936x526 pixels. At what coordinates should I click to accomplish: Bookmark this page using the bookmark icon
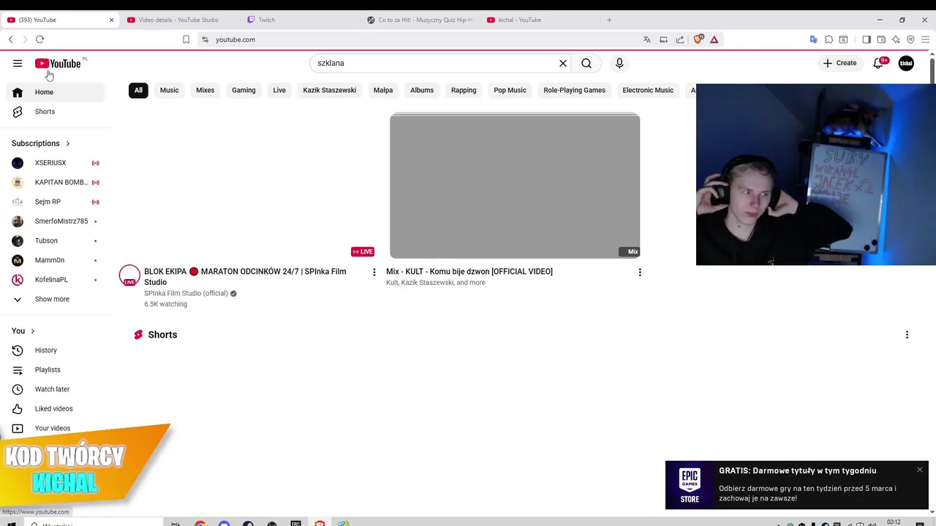pyautogui.click(x=186, y=39)
